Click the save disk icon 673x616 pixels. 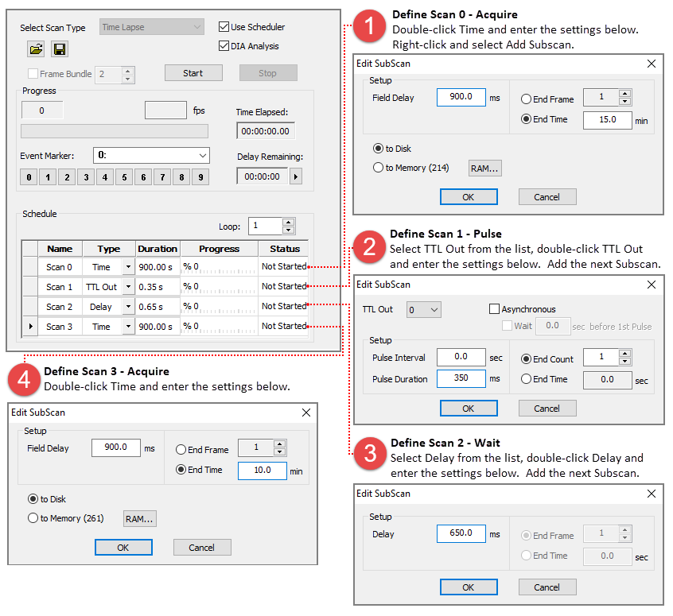coord(59,50)
